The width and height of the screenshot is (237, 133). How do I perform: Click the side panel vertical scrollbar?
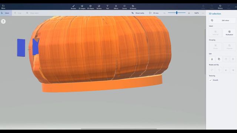205,51
